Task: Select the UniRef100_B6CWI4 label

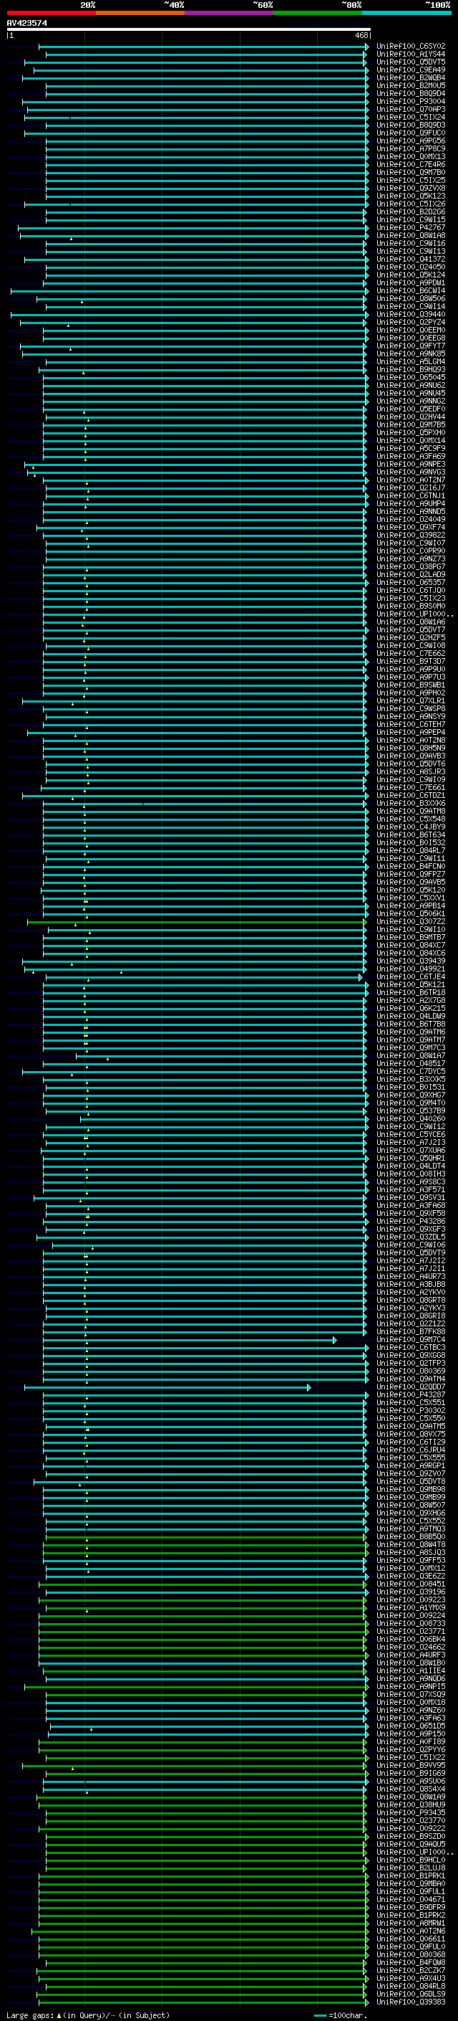Action: 410,290
